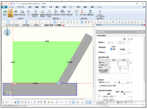Image resolution: width=147 pixels, height=109 pixels.
Task: Select the 防火防煙 ribbon icon
Action: point(83,13)
